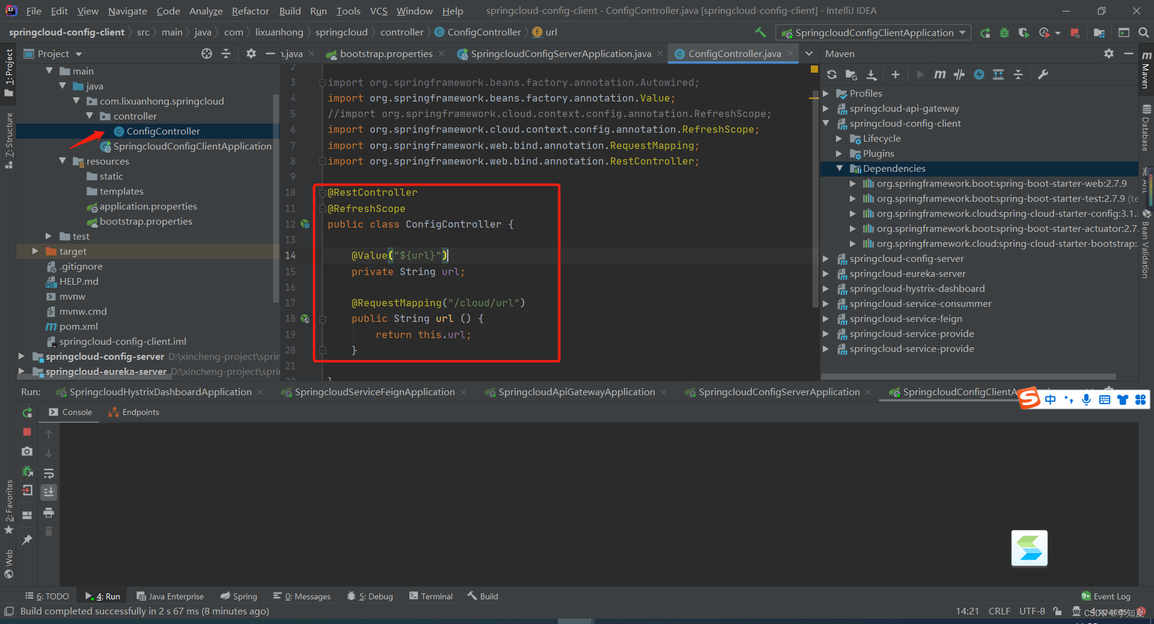Select SpringcloudServiceFeignApplication run tab
This screenshot has height=624, width=1154.
pyautogui.click(x=374, y=392)
